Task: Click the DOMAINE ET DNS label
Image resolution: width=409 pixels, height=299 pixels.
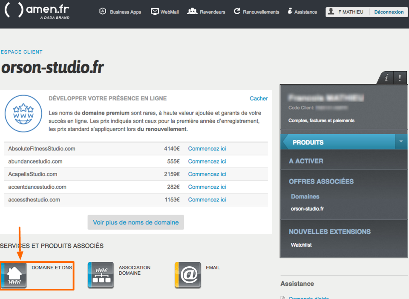Action: pyautogui.click(x=52, y=268)
